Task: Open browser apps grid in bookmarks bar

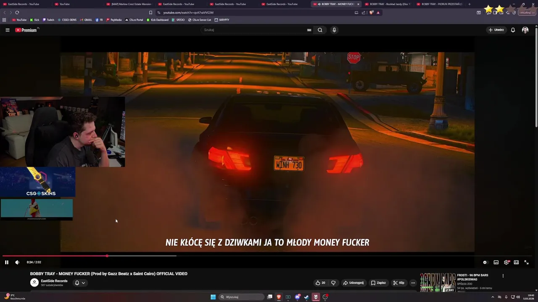Action: (x=4, y=20)
